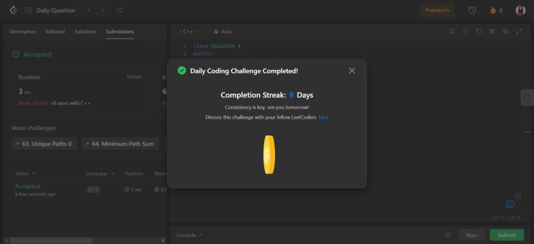Follow the 'here' discussion link
Viewport: 534px width, 244px height.
pos(324,117)
